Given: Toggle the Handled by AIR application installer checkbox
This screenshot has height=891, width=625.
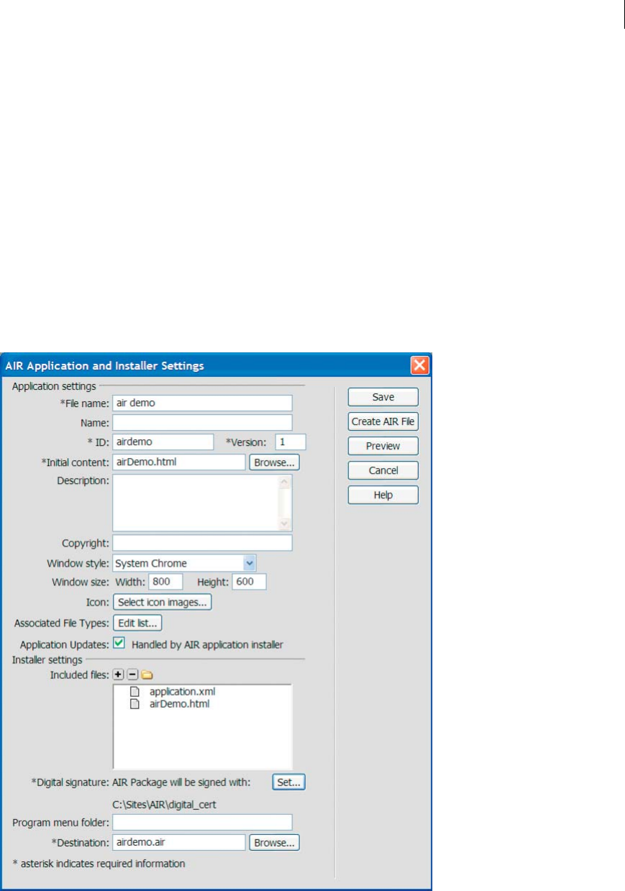Looking at the screenshot, I should point(119,643).
